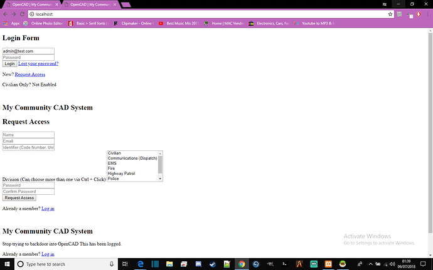Click the Name field in Request Access
The image size is (433, 270).
coord(28,135)
